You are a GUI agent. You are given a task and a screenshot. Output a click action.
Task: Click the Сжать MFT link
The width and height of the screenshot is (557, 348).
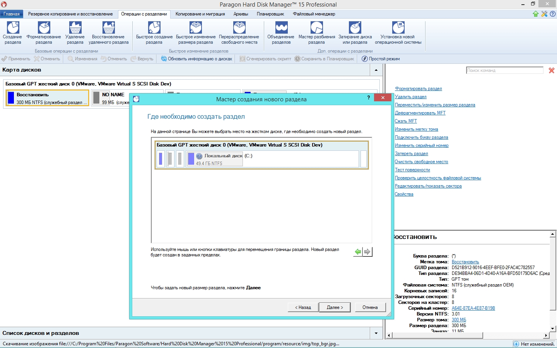coord(406,121)
